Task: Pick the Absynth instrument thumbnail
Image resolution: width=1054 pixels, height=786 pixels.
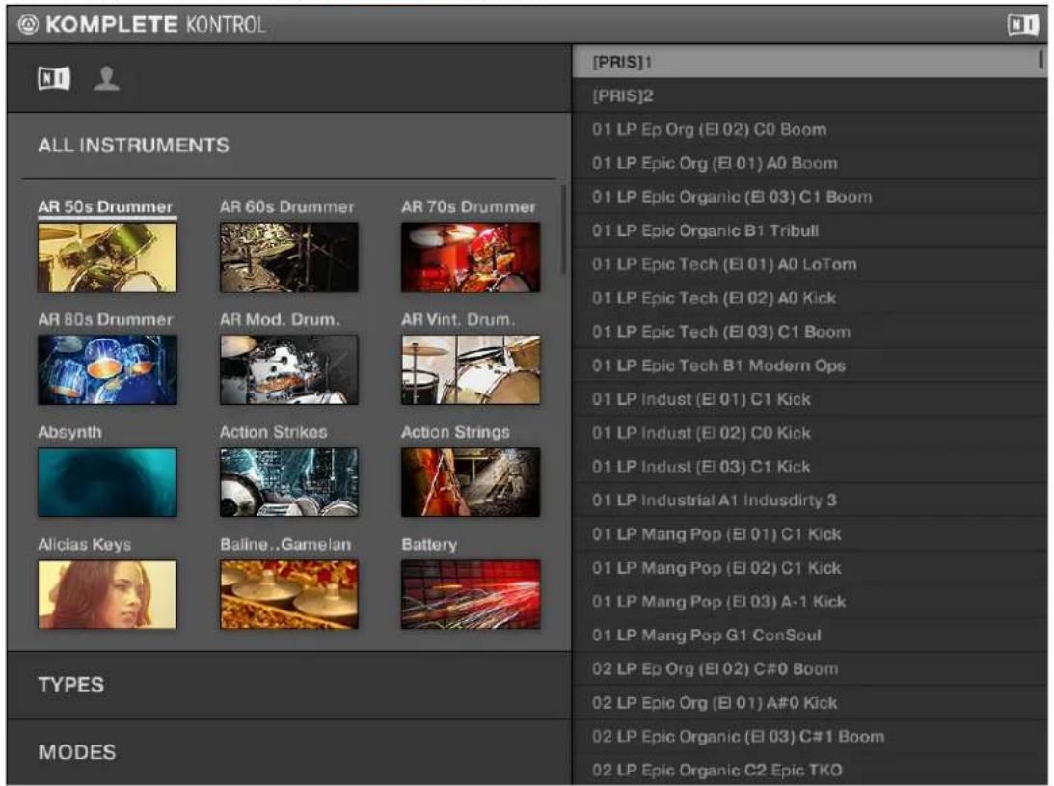Action: click(x=108, y=482)
